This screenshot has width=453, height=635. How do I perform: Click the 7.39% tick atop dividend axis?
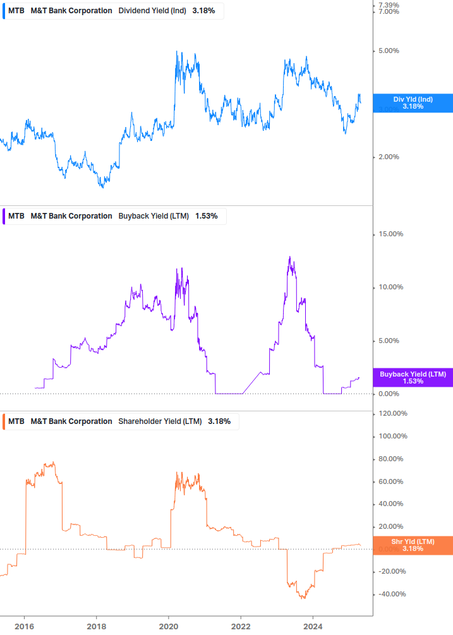point(389,5)
